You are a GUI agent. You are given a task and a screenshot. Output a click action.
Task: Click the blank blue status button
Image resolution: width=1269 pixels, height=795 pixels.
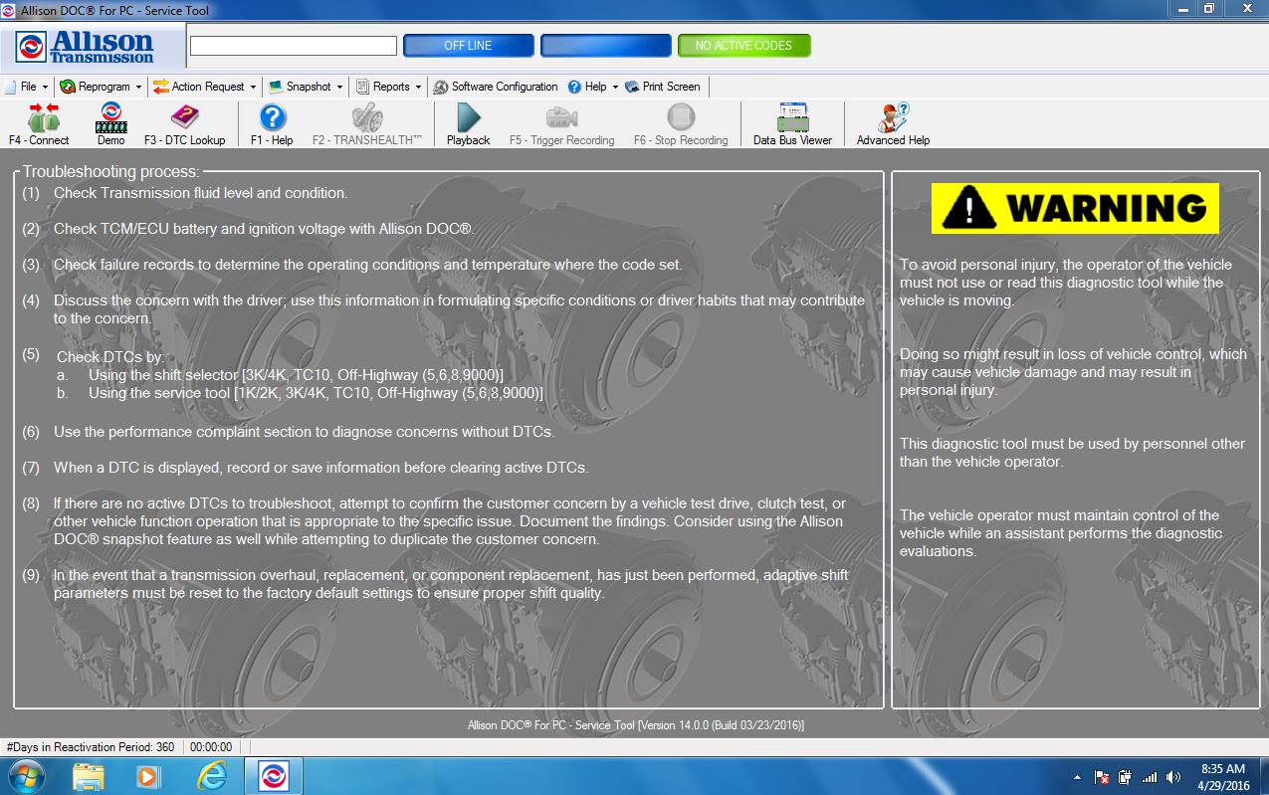tap(605, 46)
